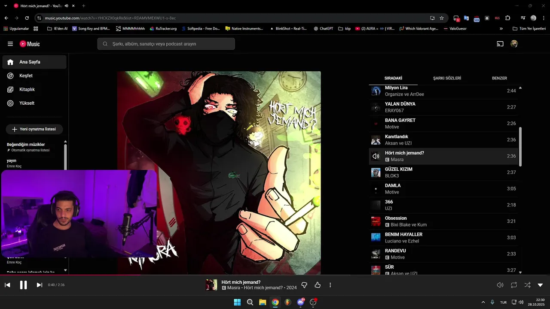
Task: Play Obsession by Bixi Blake ve Kum
Action: [x=443, y=221]
